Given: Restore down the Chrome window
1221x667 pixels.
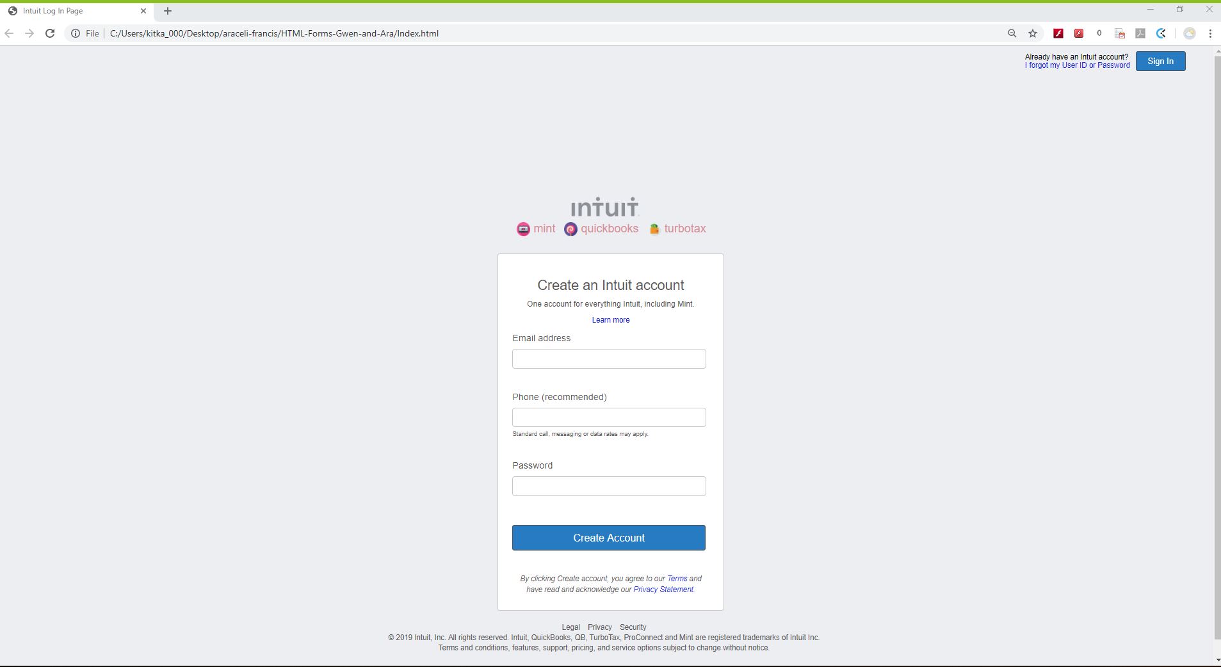Looking at the screenshot, I should (x=1180, y=10).
